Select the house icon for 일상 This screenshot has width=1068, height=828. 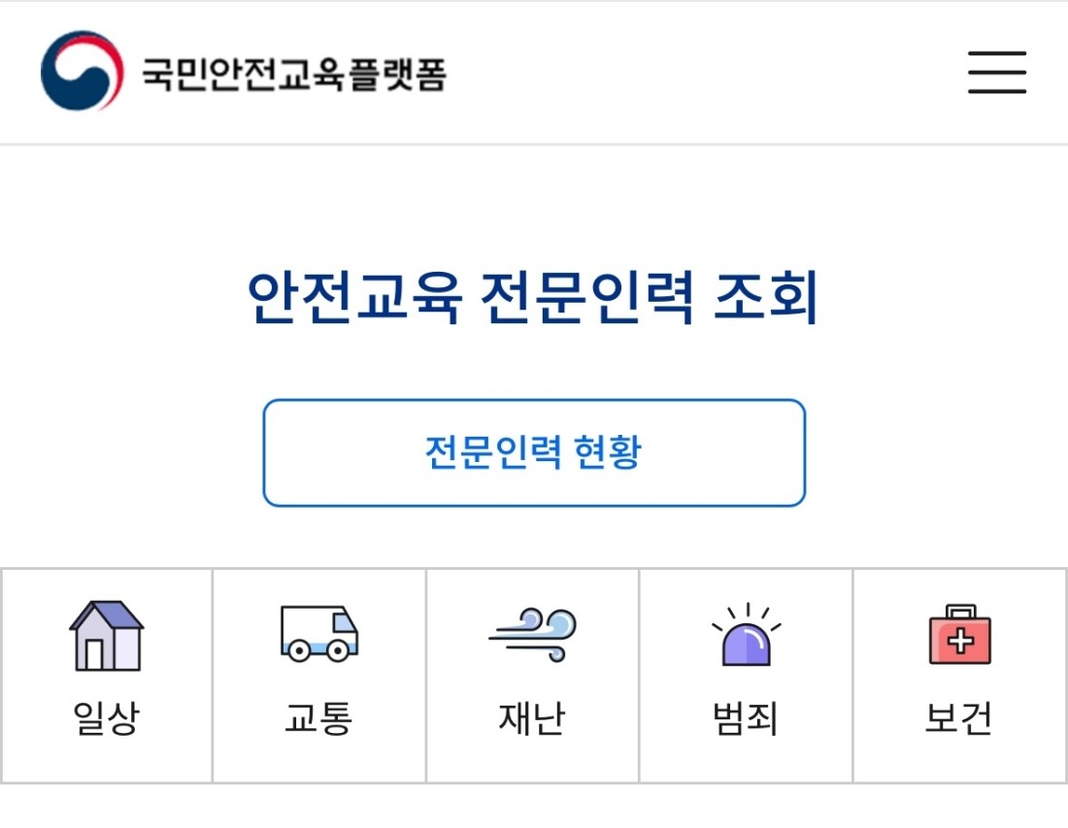click(x=106, y=635)
